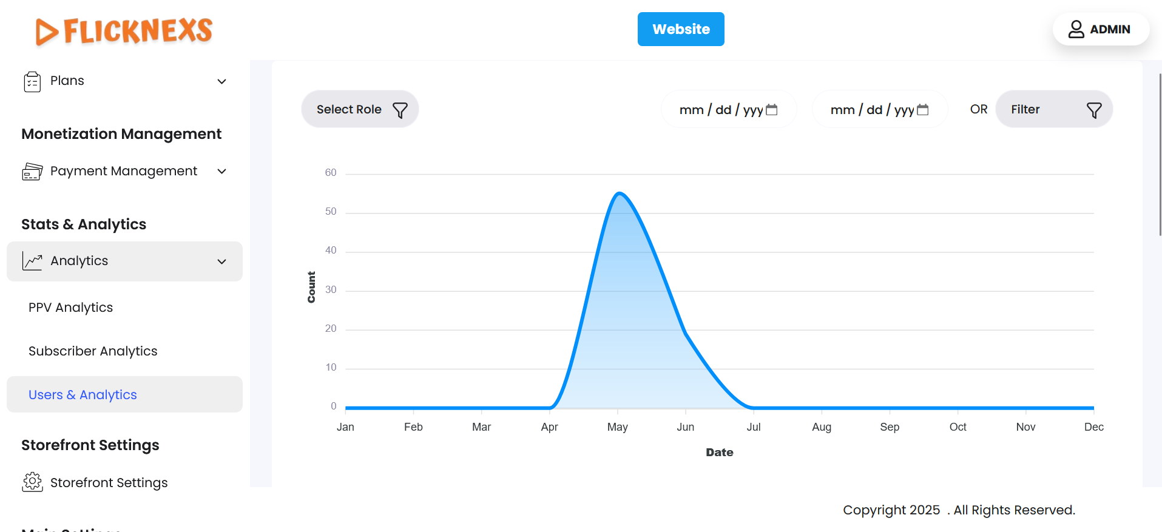Click the blue Website button
This screenshot has width=1162, height=532.
point(680,29)
